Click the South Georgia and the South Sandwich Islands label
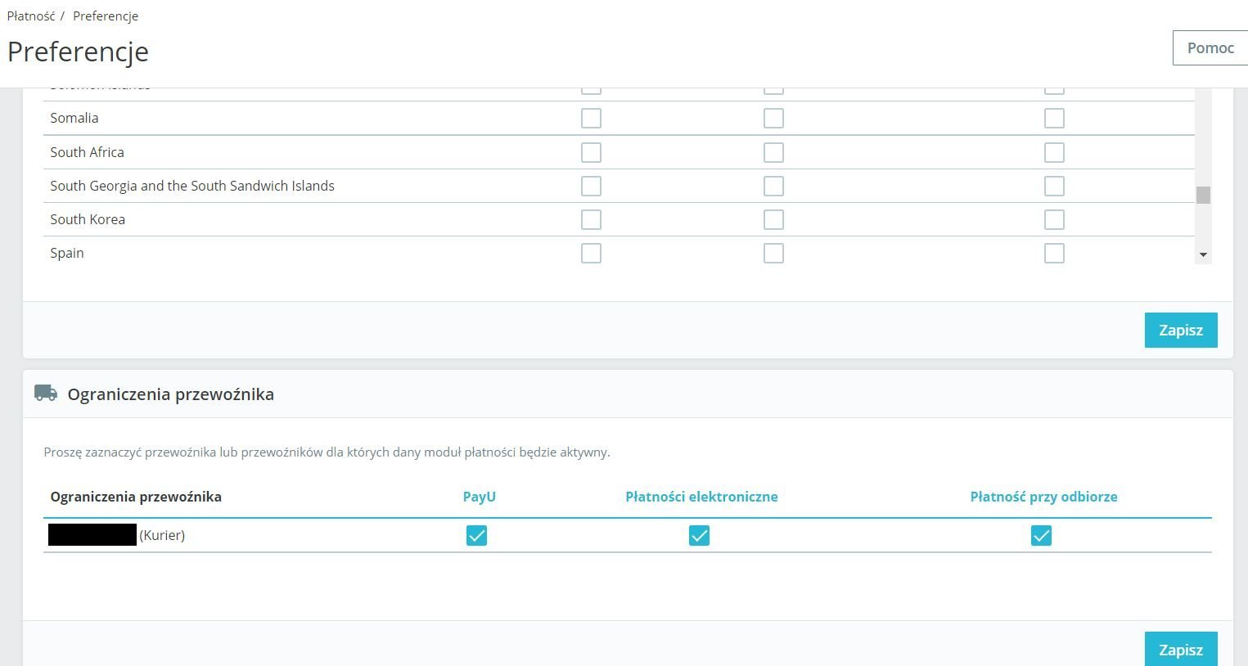This screenshot has height=666, width=1248. tap(192, 186)
